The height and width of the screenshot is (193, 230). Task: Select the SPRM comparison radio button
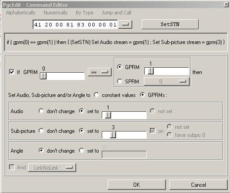pyautogui.click(x=120, y=81)
